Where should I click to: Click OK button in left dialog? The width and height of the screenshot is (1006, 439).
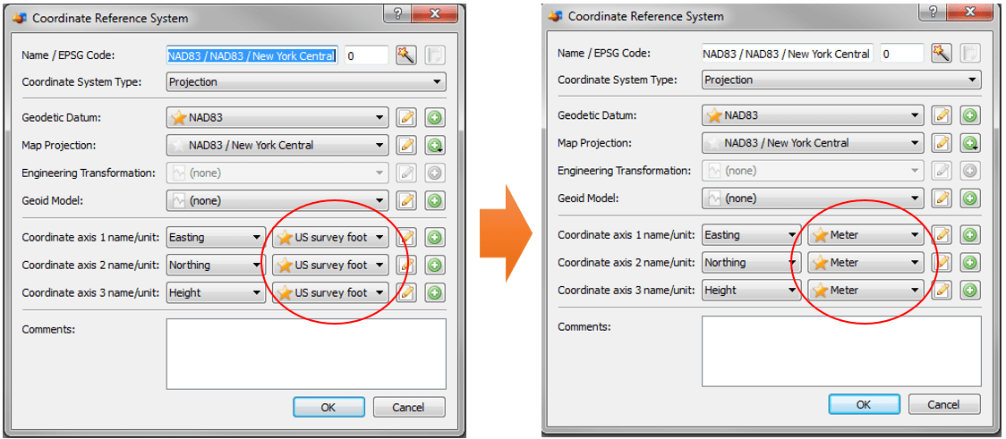click(x=328, y=407)
